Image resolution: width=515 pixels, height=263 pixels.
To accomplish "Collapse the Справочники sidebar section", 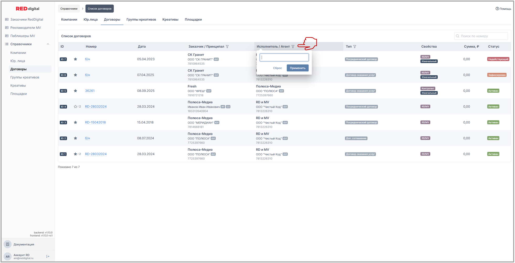I will tap(48, 44).
